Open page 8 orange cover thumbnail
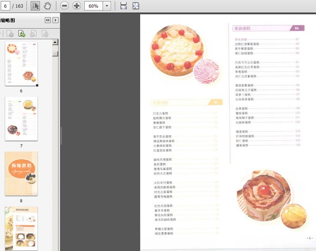 [21, 173]
